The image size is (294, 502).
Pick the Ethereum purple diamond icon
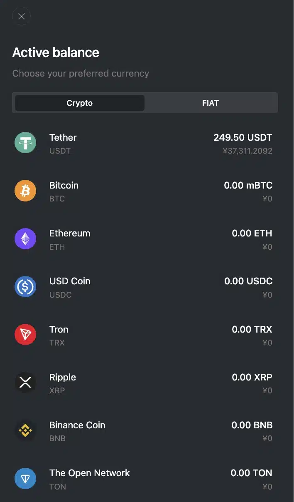click(x=25, y=239)
